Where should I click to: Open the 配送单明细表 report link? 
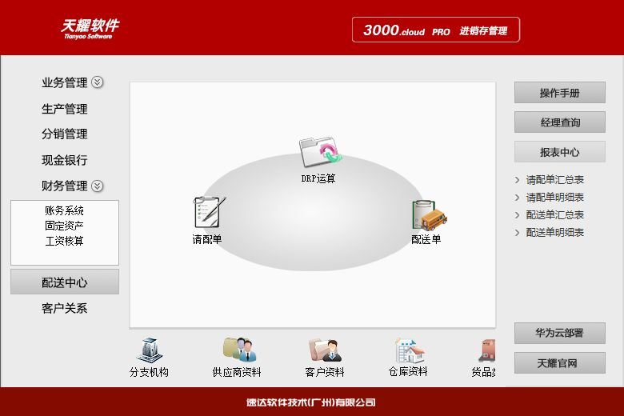click(x=554, y=233)
